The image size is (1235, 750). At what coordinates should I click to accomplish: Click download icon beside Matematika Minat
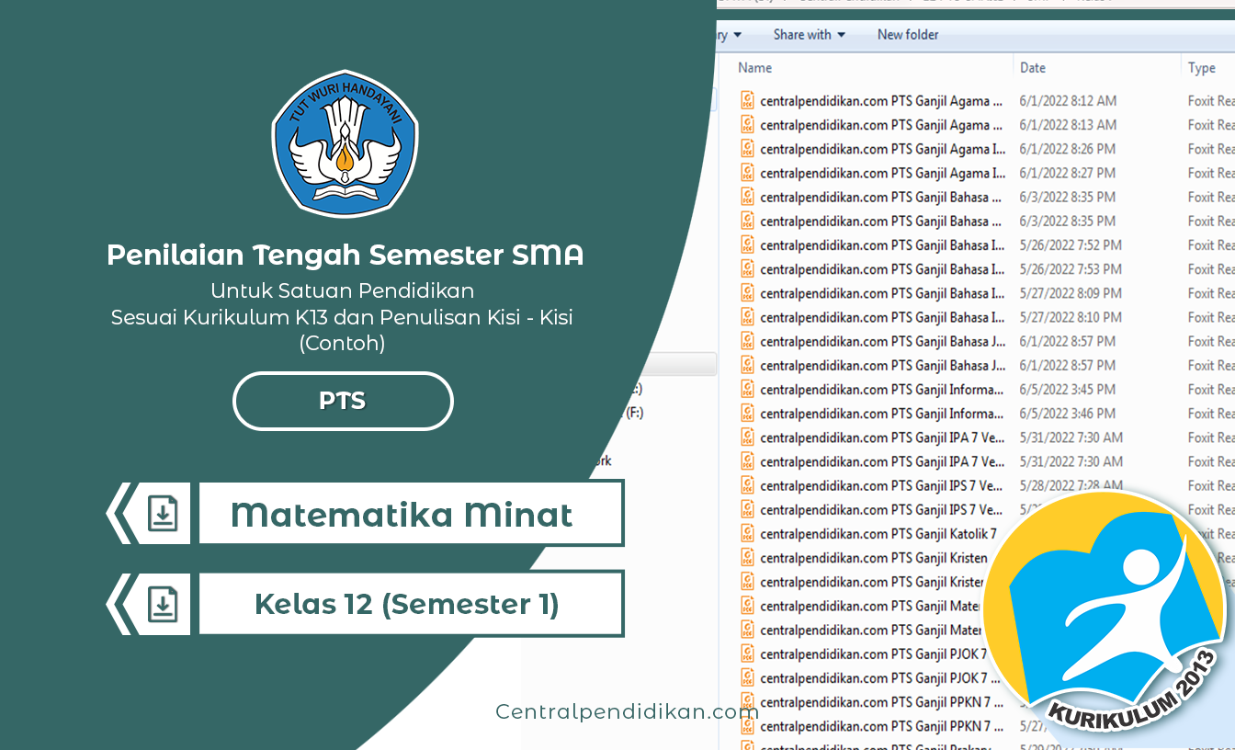point(163,513)
